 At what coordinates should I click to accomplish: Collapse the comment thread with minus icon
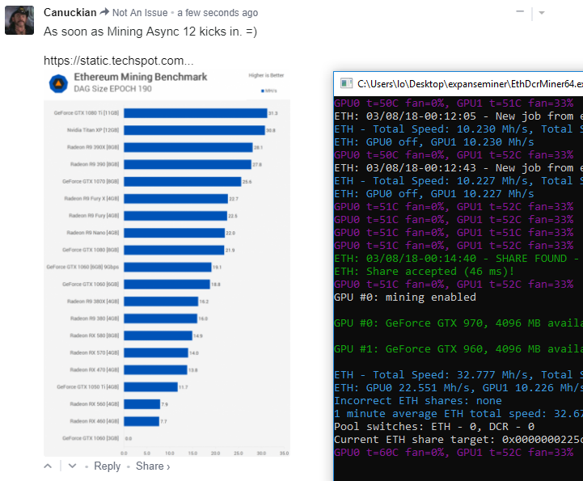pos(520,12)
